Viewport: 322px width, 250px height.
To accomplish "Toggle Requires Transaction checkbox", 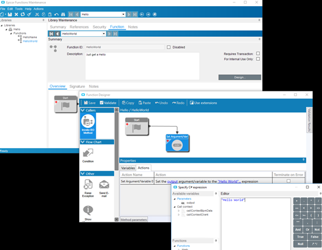I will [258, 53].
